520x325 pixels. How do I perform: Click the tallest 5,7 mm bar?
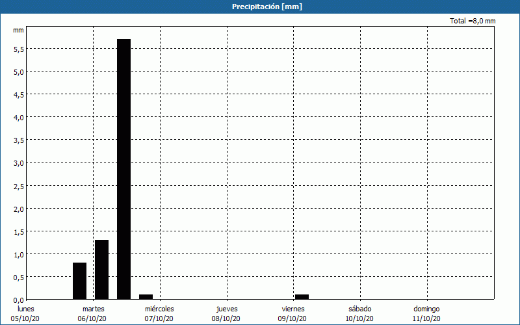(123, 169)
